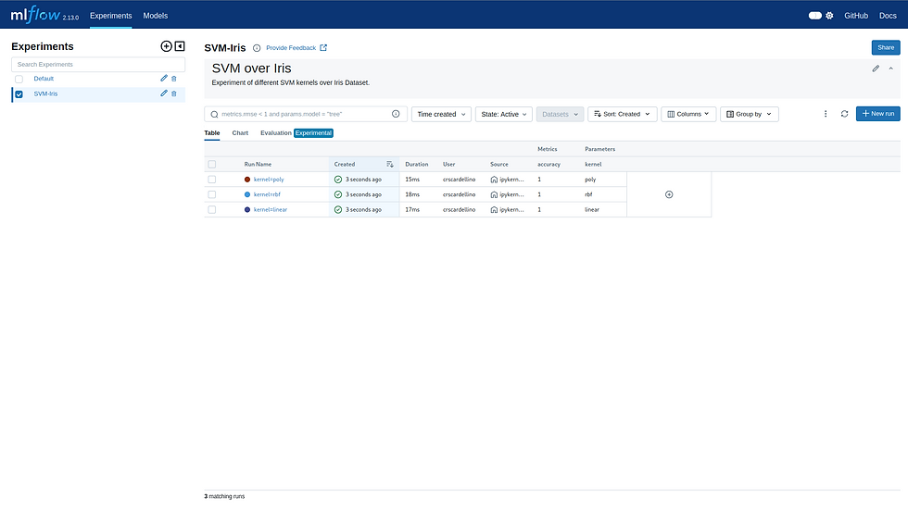908x510 pixels.
Task: Click the Run Name column header
Action: click(x=258, y=164)
